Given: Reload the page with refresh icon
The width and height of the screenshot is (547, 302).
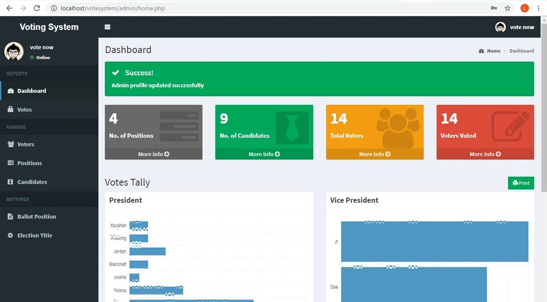Looking at the screenshot, I should (37, 8).
